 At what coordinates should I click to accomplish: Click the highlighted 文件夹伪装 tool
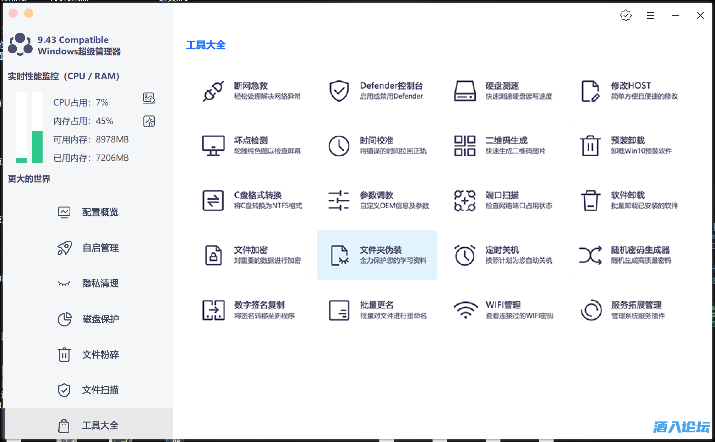(377, 255)
